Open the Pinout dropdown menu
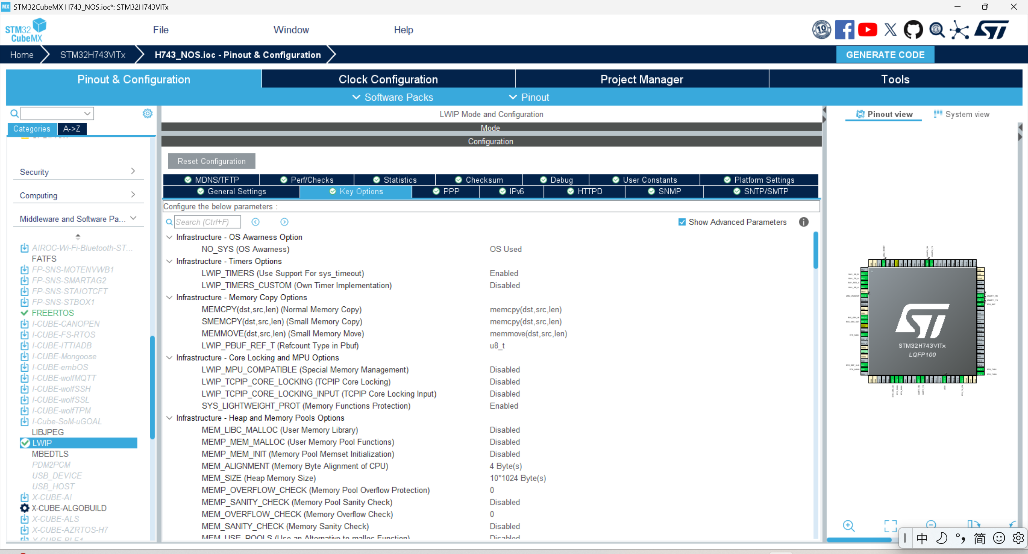 529,97
